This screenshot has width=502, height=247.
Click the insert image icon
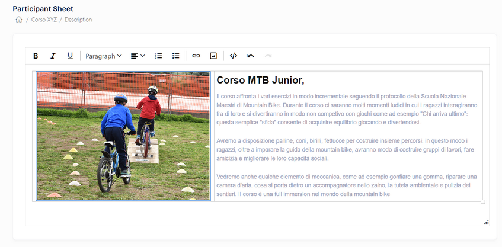(213, 56)
